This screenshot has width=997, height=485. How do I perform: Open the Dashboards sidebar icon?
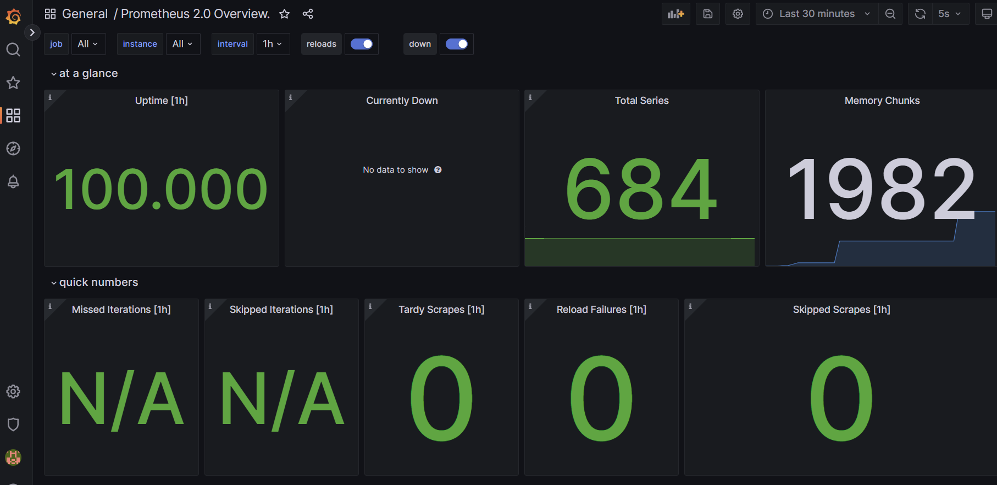tap(13, 115)
